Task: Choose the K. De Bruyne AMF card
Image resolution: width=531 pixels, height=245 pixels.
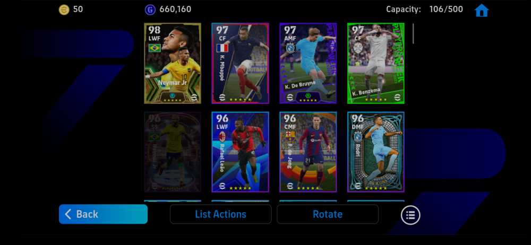Action: click(308, 63)
